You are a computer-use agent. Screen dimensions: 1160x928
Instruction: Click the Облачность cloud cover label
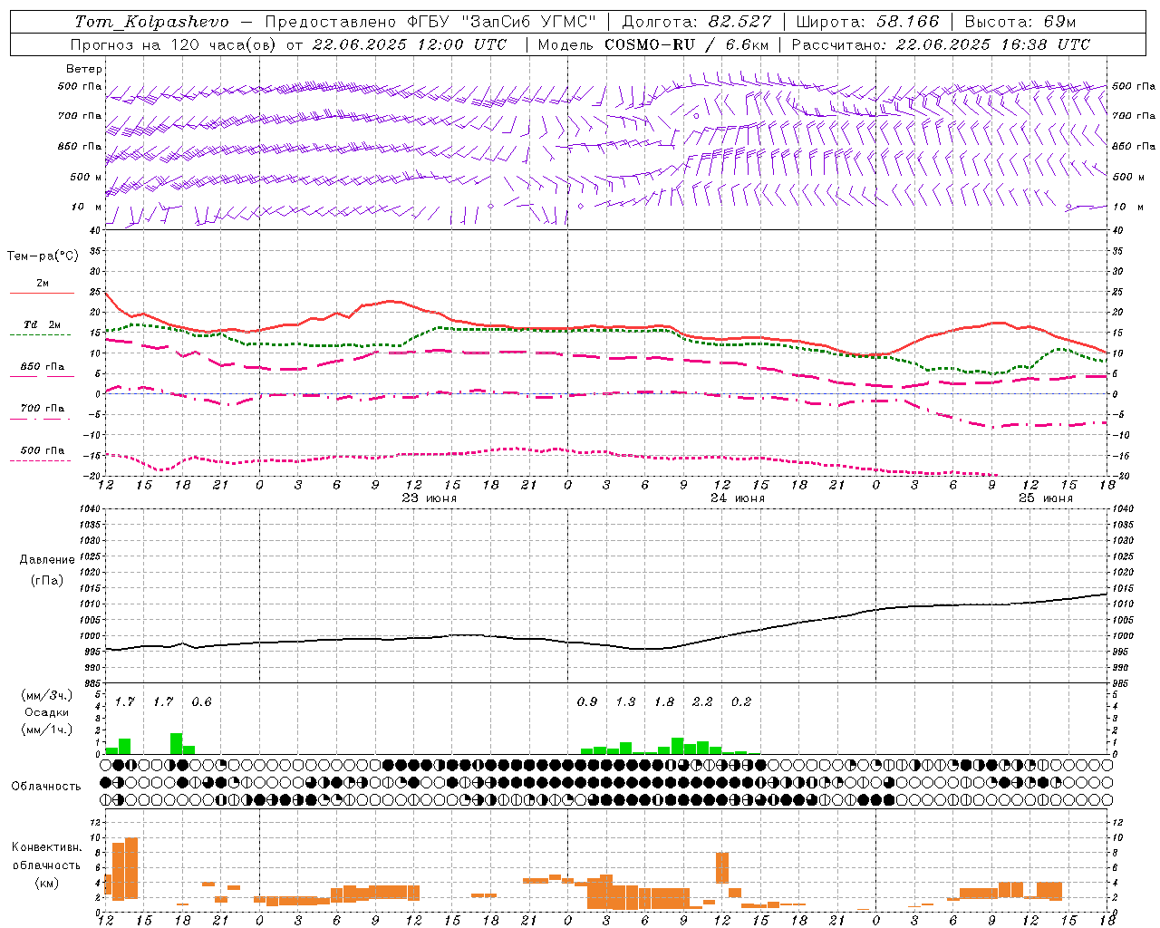[46, 787]
